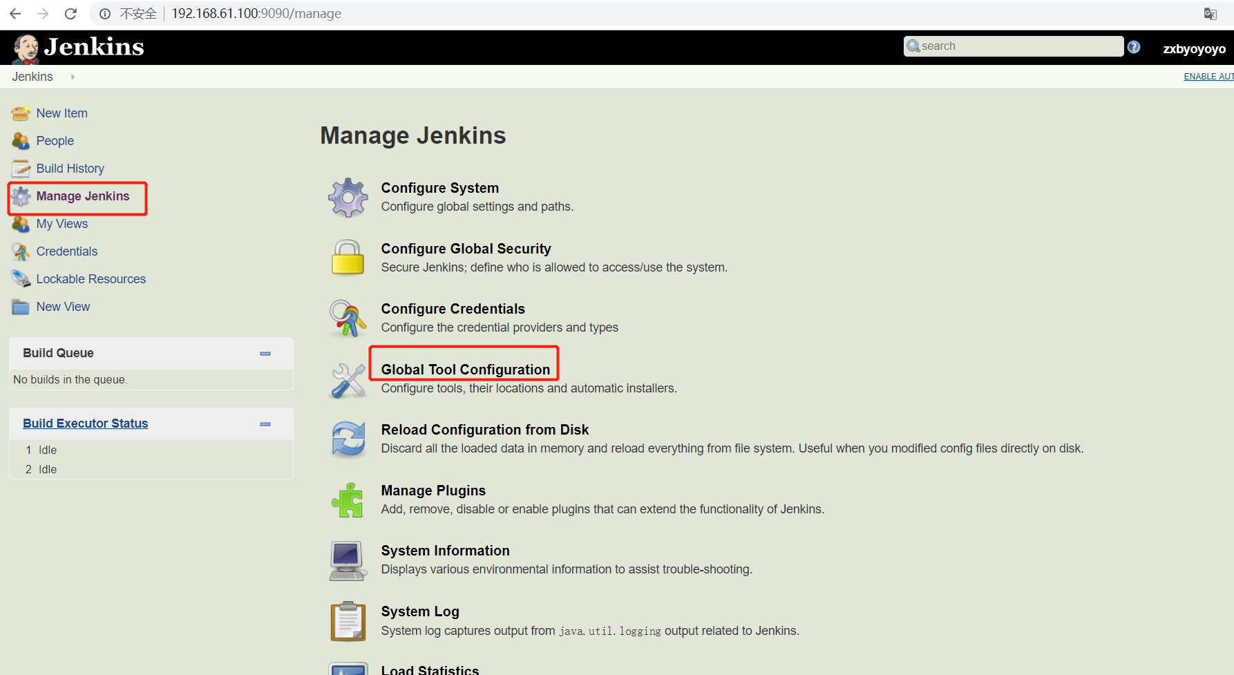The height and width of the screenshot is (675, 1234).
Task: Open the Configure Global Security link
Action: [x=466, y=249]
